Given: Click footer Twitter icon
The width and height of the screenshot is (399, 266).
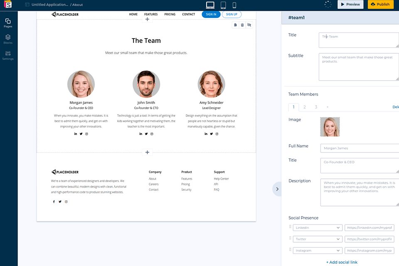Looking at the screenshot, I should pyautogui.click(x=60, y=202).
